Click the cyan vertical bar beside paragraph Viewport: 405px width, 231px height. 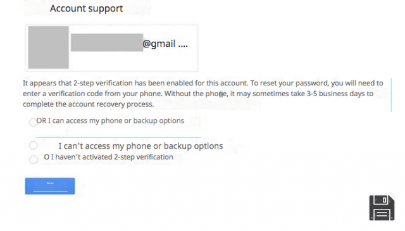[x=391, y=95]
